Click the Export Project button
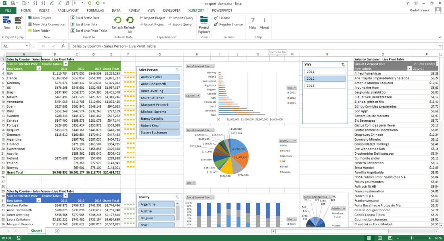 [152, 24]
